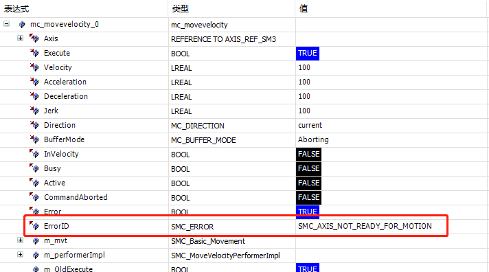Click the BufferMode input variable icon
This screenshot has width=489, height=272.
(34, 139)
